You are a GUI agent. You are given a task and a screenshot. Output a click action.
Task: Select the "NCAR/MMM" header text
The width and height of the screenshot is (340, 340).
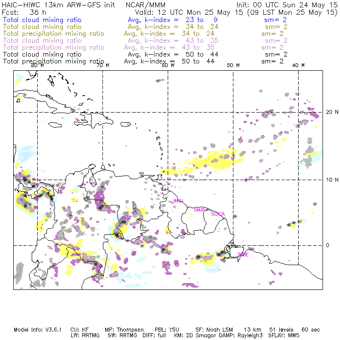pos(146,5)
